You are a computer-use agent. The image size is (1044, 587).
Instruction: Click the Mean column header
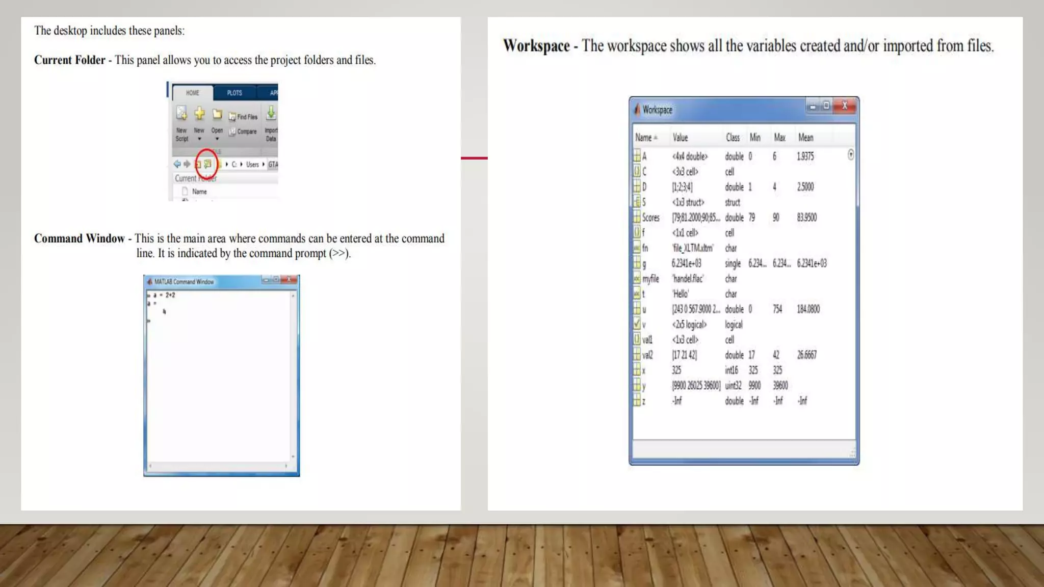tap(805, 138)
